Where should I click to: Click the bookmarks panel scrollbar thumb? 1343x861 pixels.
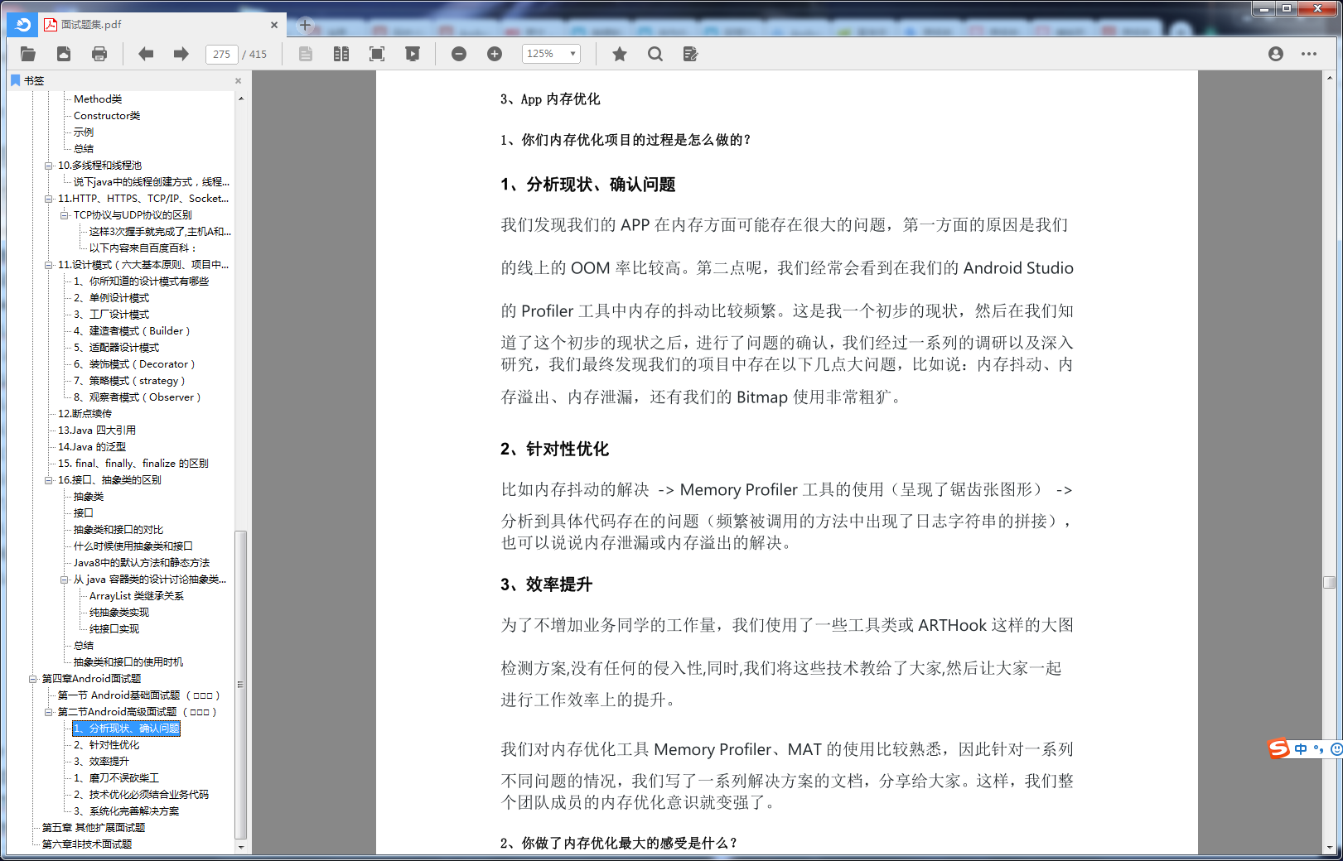pyautogui.click(x=240, y=685)
